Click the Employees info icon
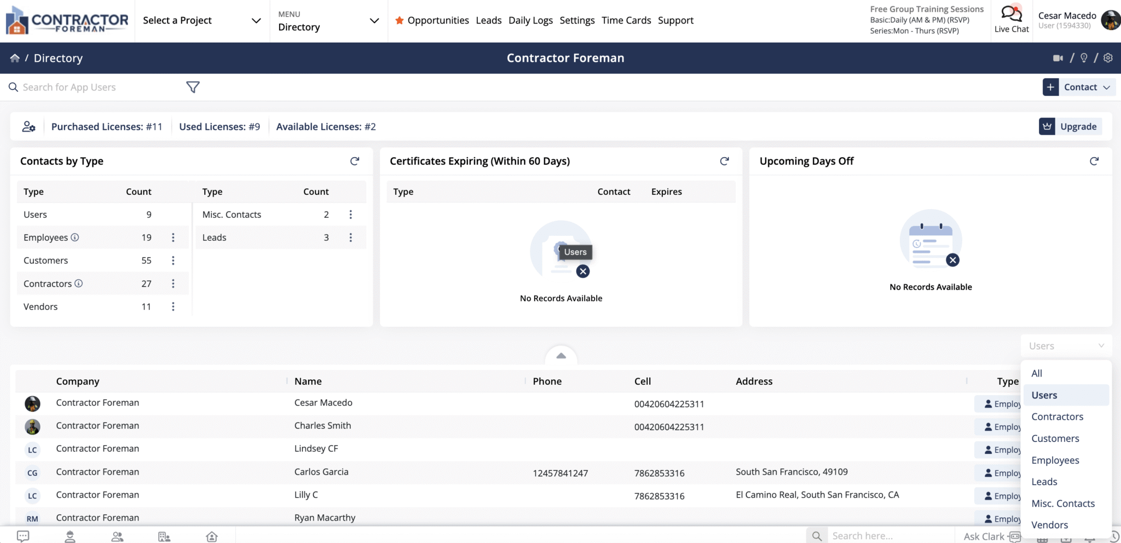 [x=75, y=237]
